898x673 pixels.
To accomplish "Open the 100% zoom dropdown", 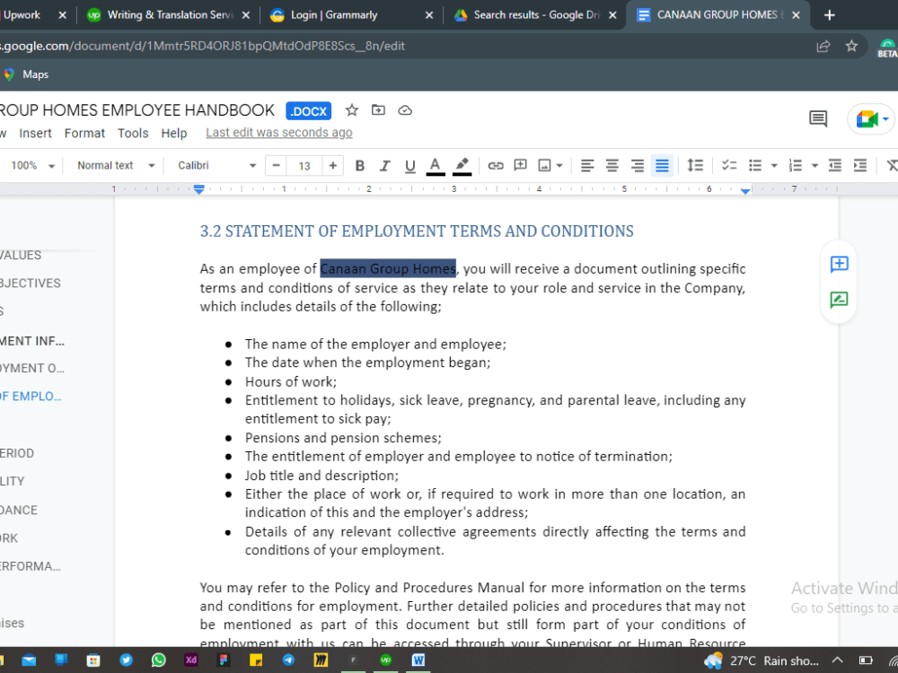I will 32,166.
